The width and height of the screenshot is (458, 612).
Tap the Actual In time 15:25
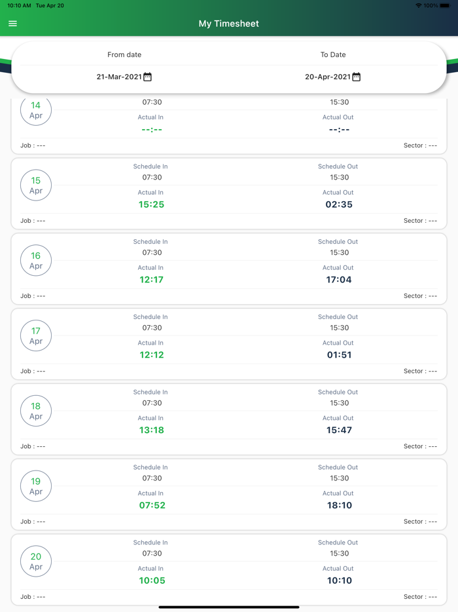point(151,204)
